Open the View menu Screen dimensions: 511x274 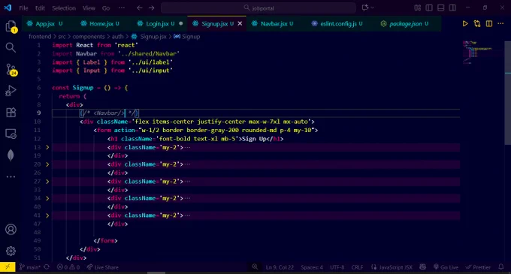89,8
